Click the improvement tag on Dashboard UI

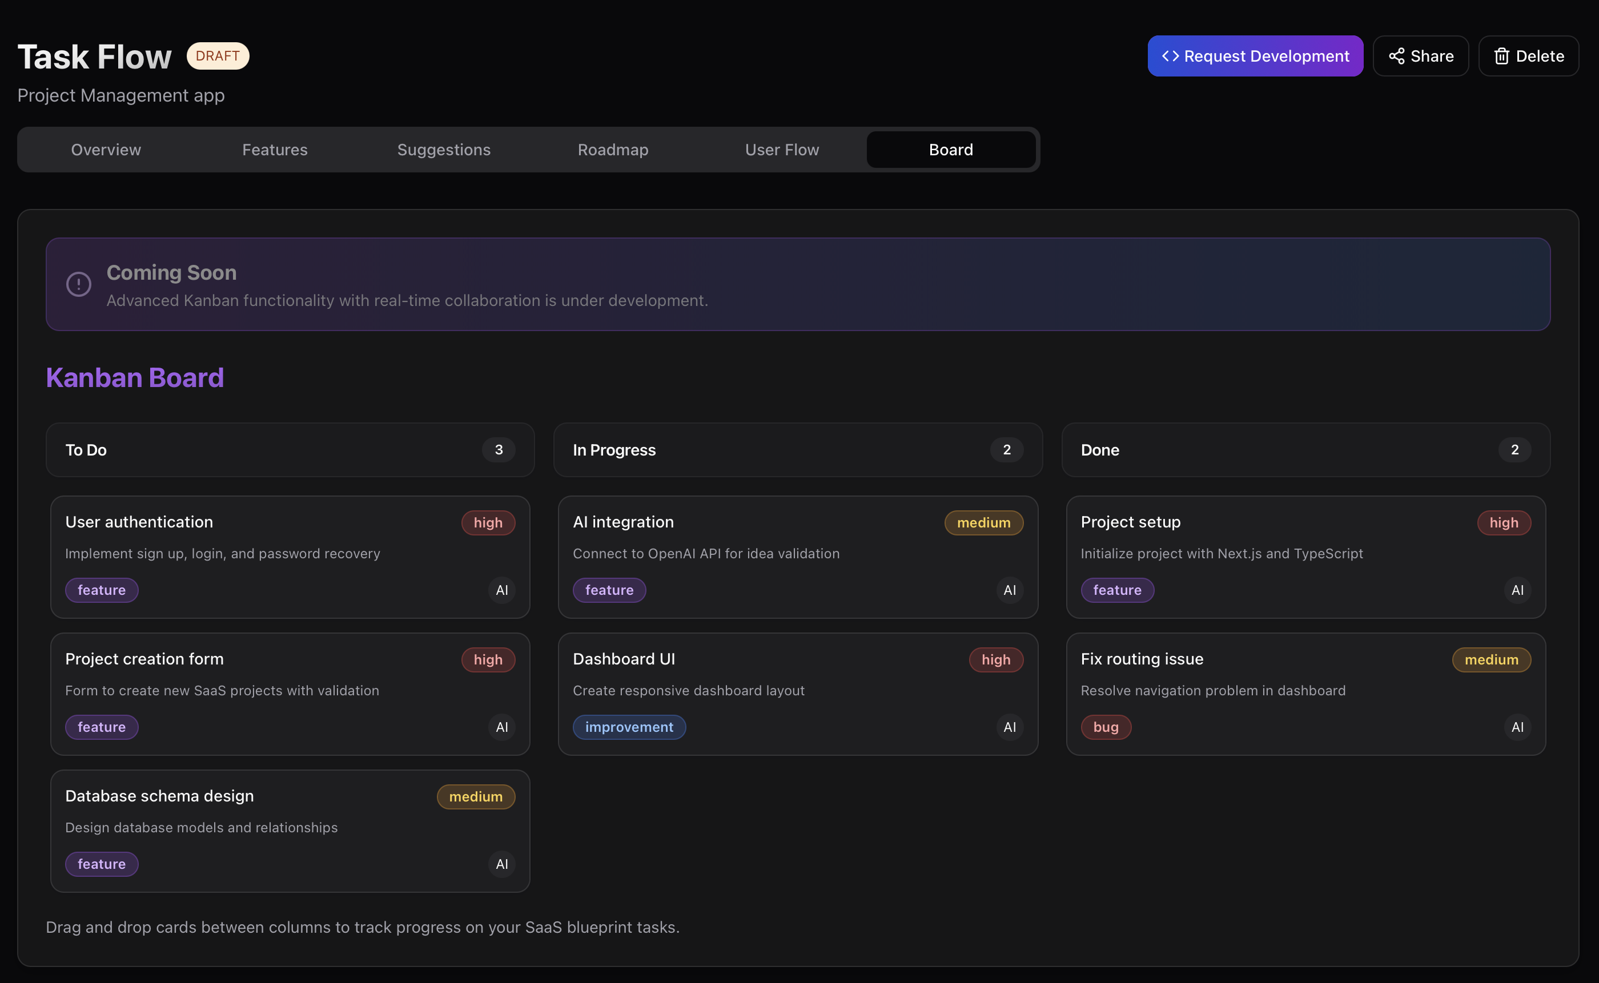click(x=629, y=727)
